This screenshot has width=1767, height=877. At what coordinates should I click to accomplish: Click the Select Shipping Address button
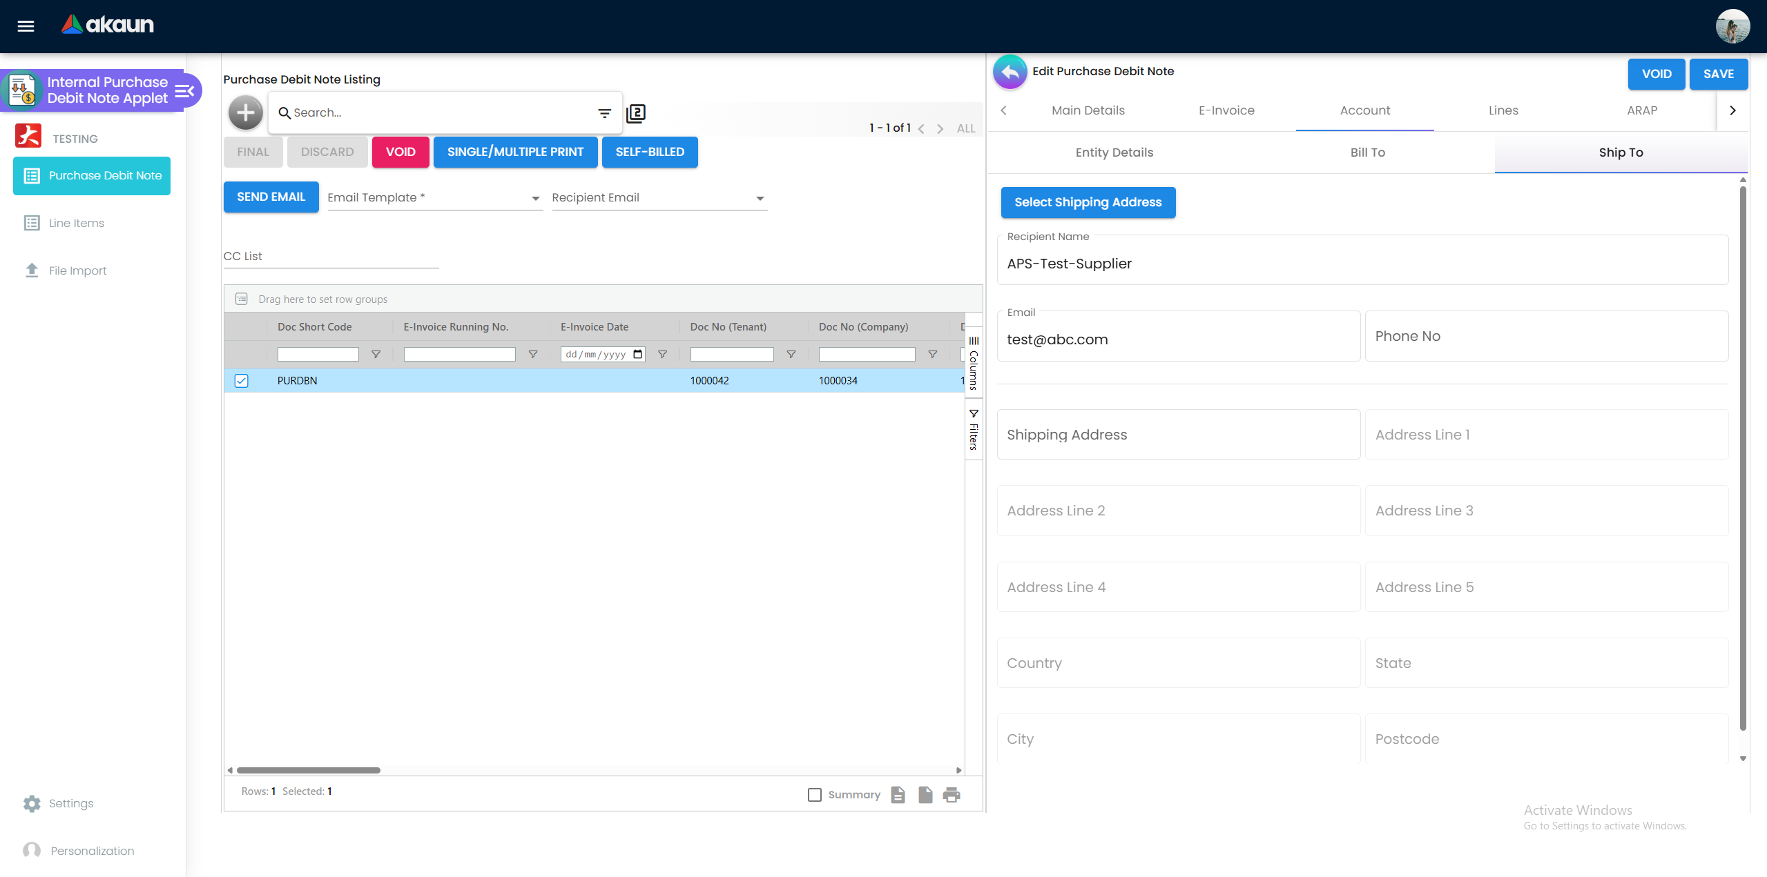coord(1088,202)
